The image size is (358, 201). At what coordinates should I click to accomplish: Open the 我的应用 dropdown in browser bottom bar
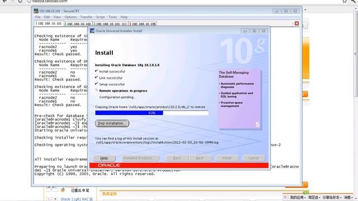pos(298,197)
